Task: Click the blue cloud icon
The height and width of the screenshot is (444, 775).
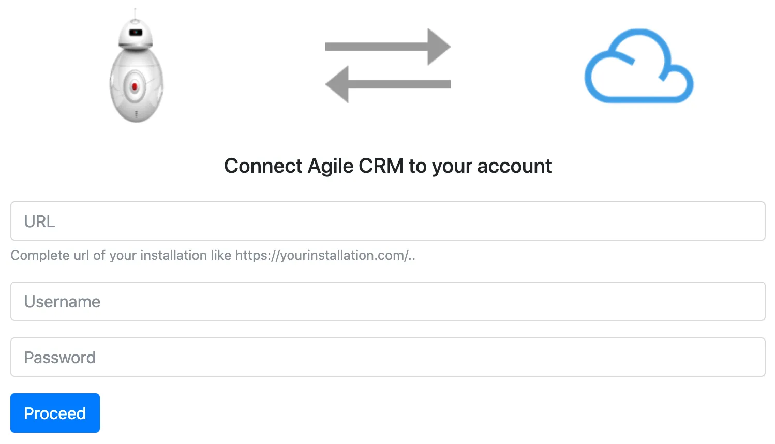Action: pyautogui.click(x=639, y=66)
